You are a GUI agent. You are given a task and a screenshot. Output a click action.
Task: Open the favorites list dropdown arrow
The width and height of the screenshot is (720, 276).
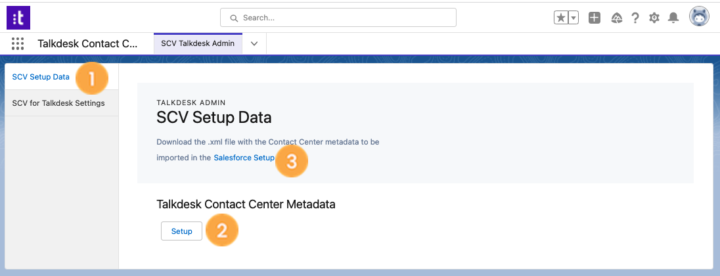pyautogui.click(x=573, y=18)
